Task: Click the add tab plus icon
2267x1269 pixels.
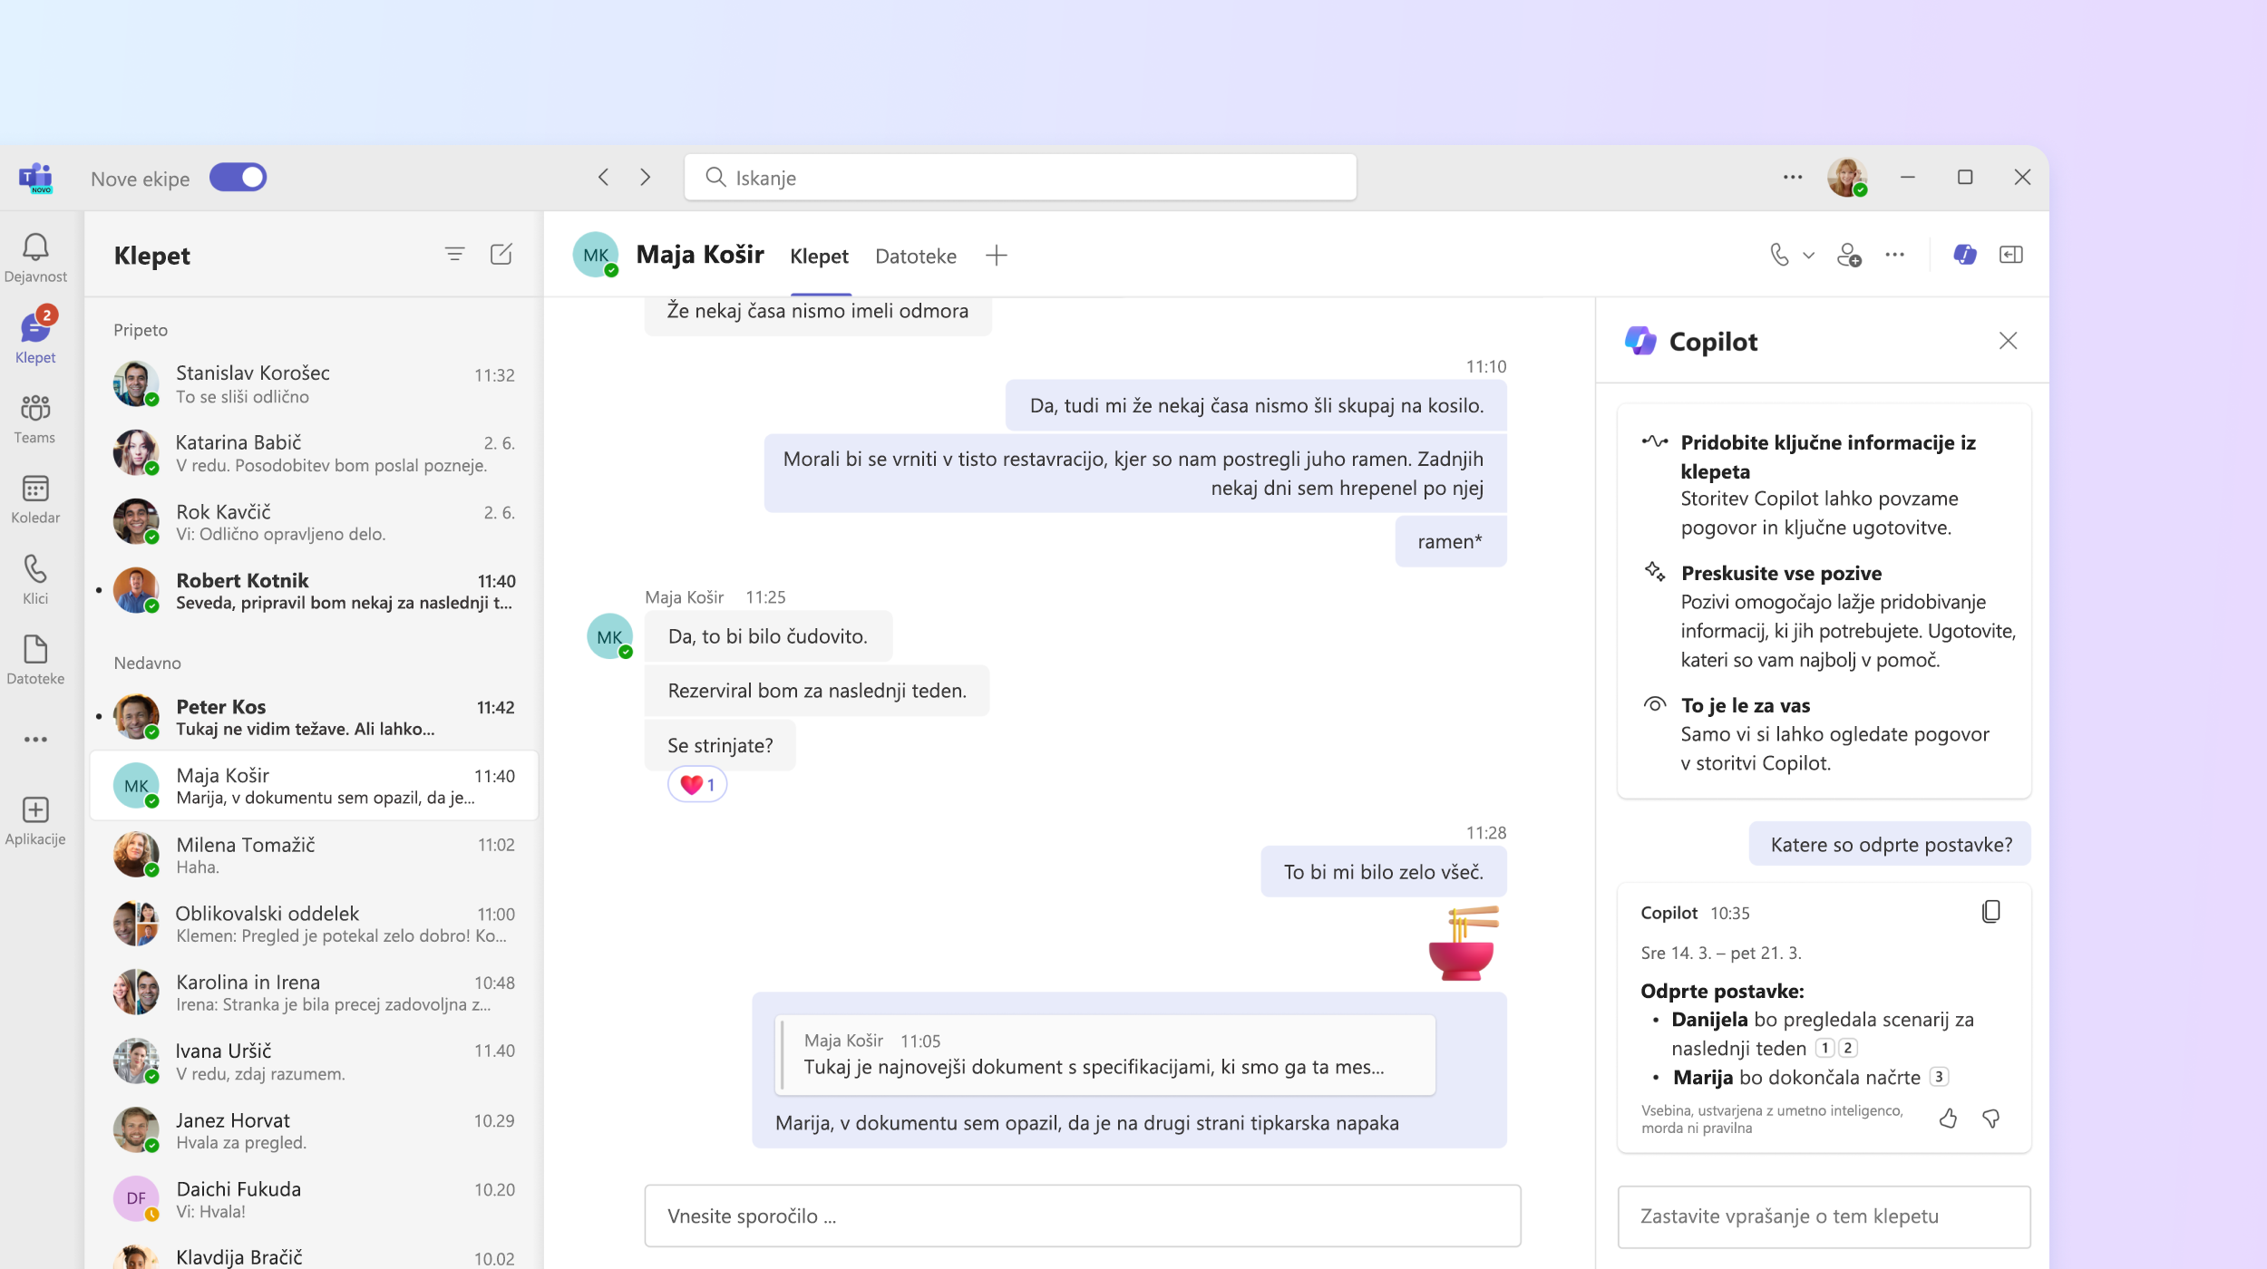Action: pos(995,254)
